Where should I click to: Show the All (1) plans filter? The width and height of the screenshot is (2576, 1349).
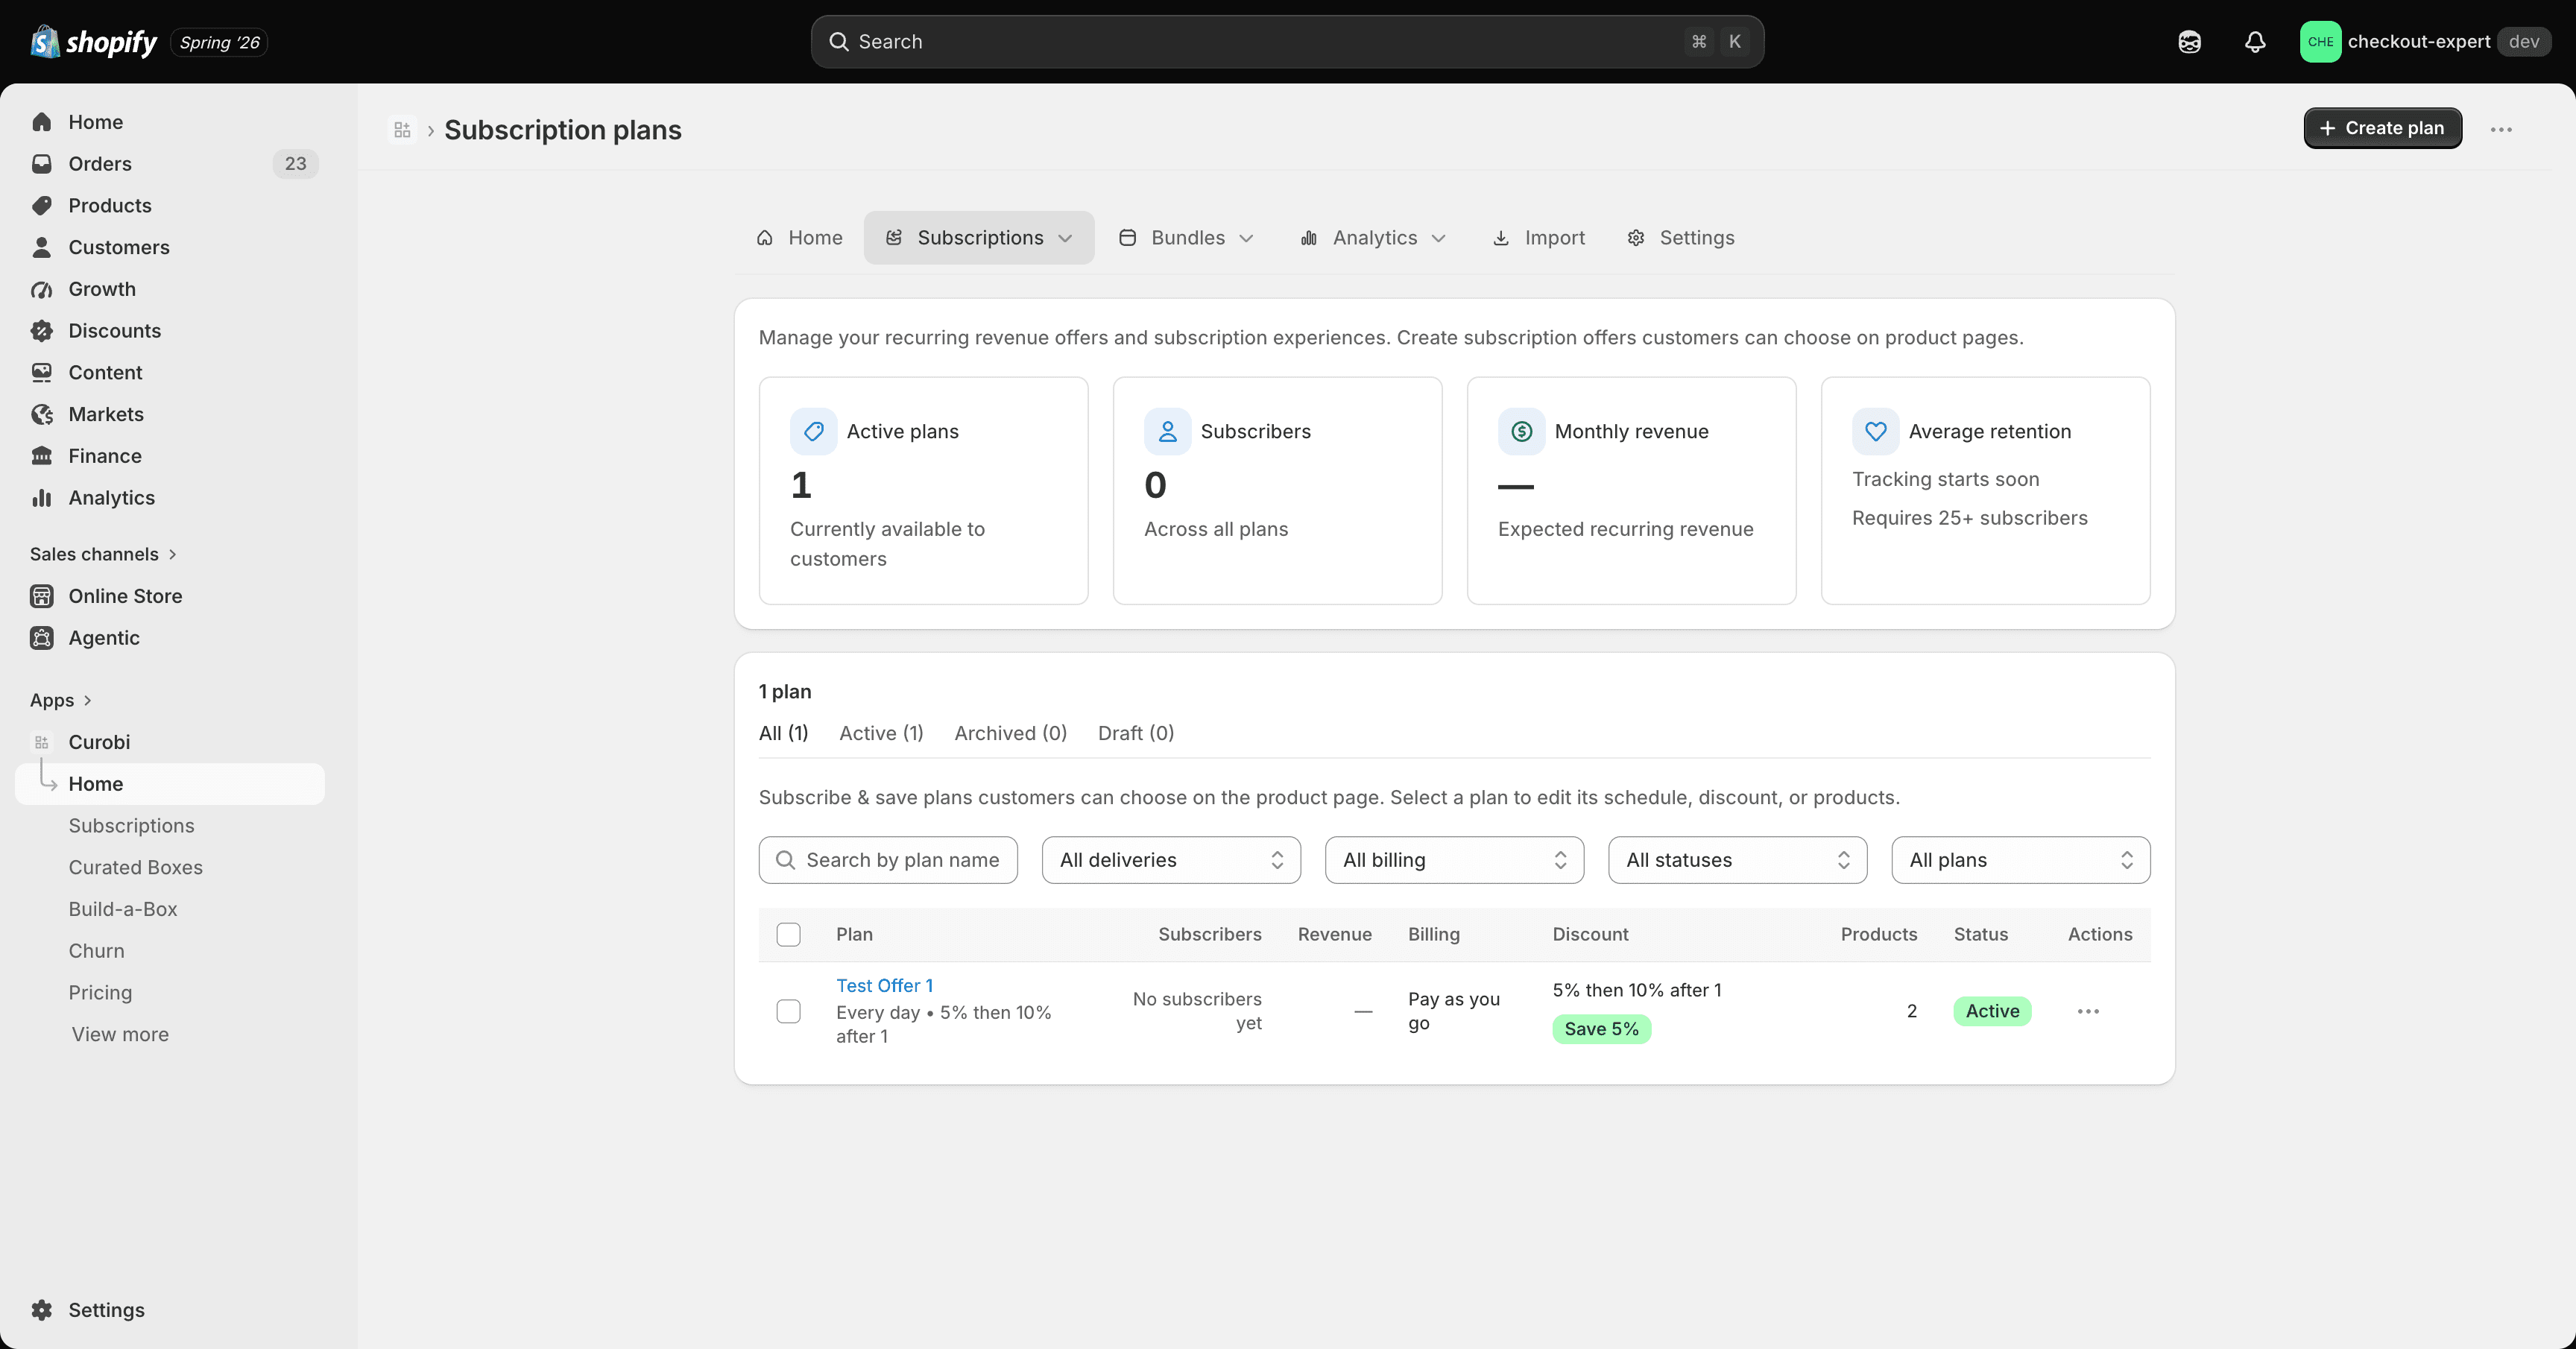click(x=783, y=733)
